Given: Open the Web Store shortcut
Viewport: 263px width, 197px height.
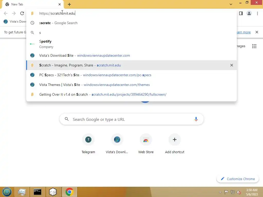Looking at the screenshot, I should click(146, 143).
